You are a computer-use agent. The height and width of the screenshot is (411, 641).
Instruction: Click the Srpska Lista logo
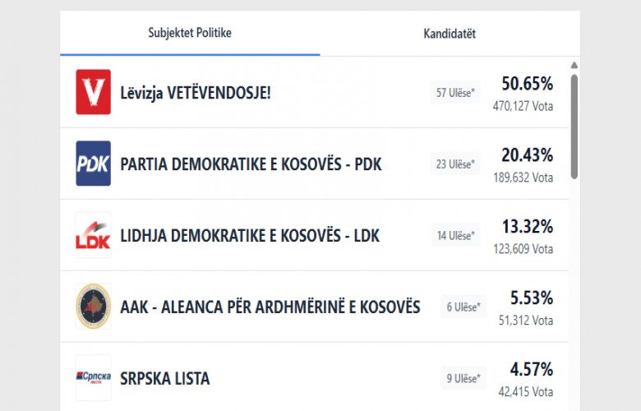(93, 378)
